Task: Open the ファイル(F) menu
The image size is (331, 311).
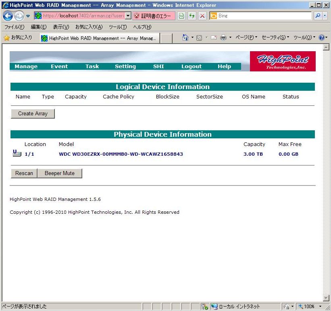Action: 15,27
